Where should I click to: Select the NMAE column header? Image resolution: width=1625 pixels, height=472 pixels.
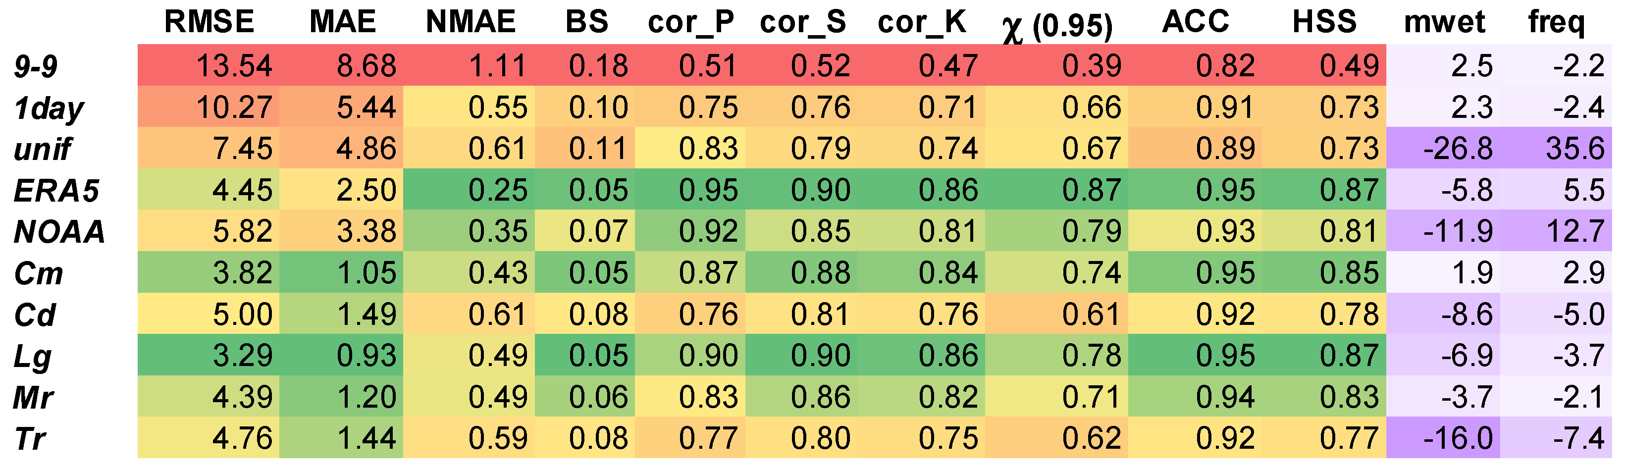coord(471,22)
